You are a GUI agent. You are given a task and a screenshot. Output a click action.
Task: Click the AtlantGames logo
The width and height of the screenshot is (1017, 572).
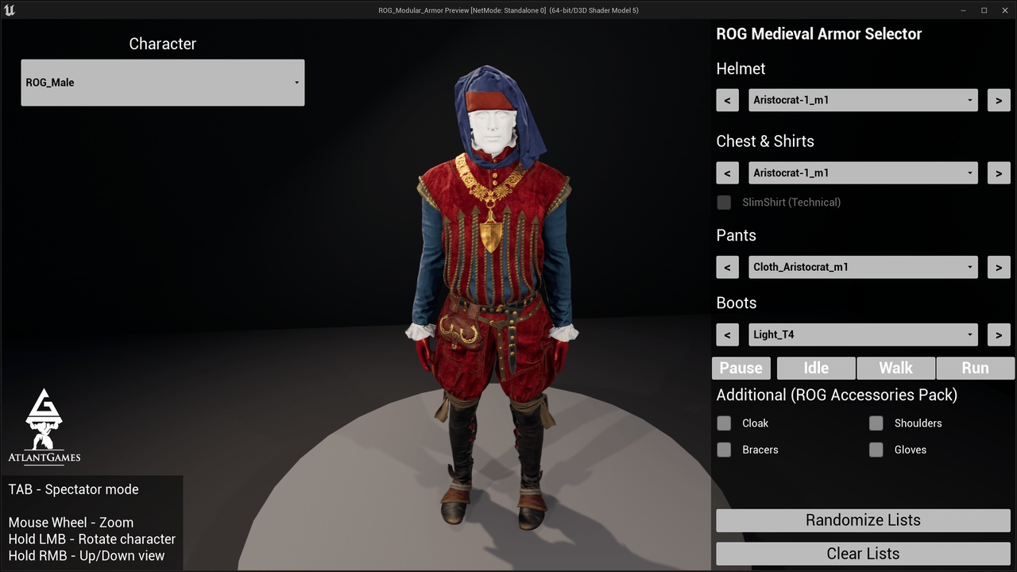(44, 426)
